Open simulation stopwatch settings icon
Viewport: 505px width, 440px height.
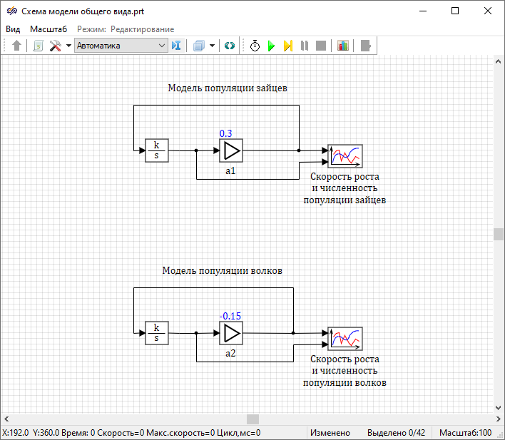[255, 46]
